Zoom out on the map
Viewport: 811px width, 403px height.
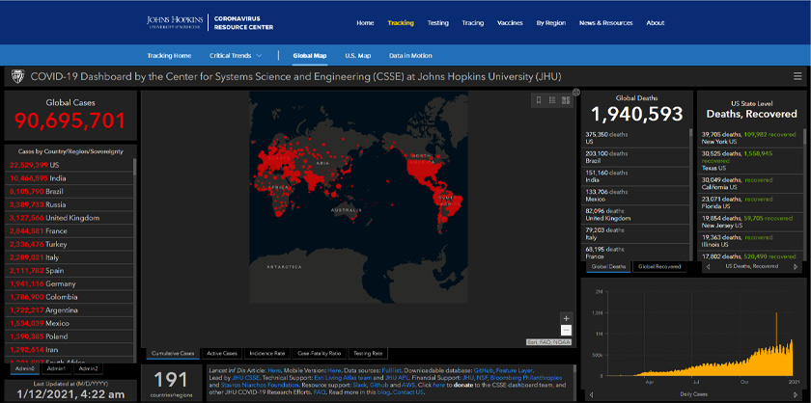[566, 330]
